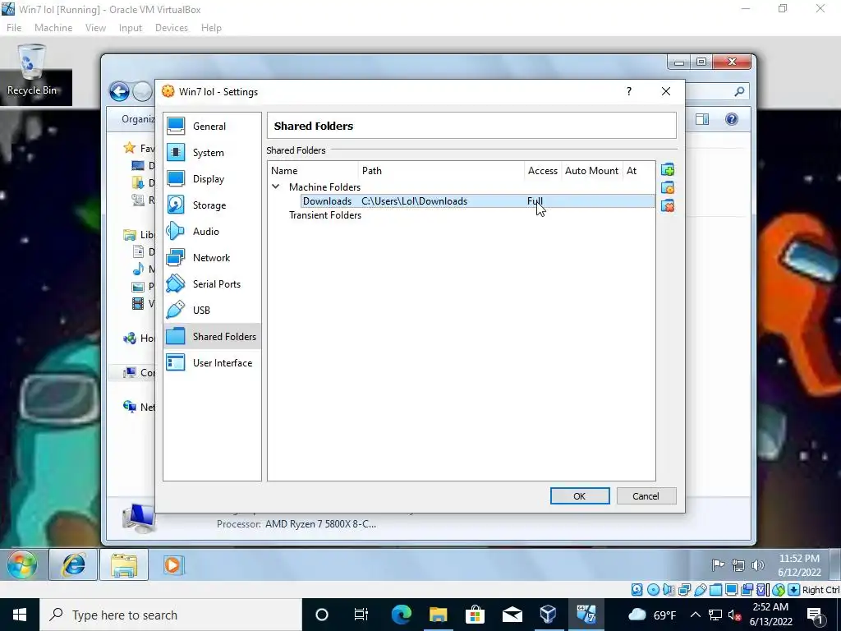Select the Shared Folders settings category
The height and width of the screenshot is (631, 841).
tap(212, 336)
